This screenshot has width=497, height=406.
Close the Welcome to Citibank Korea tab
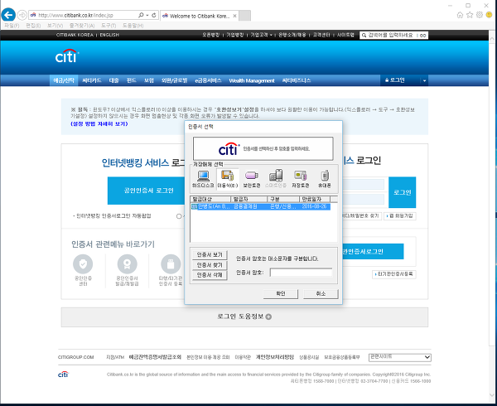tap(234, 16)
